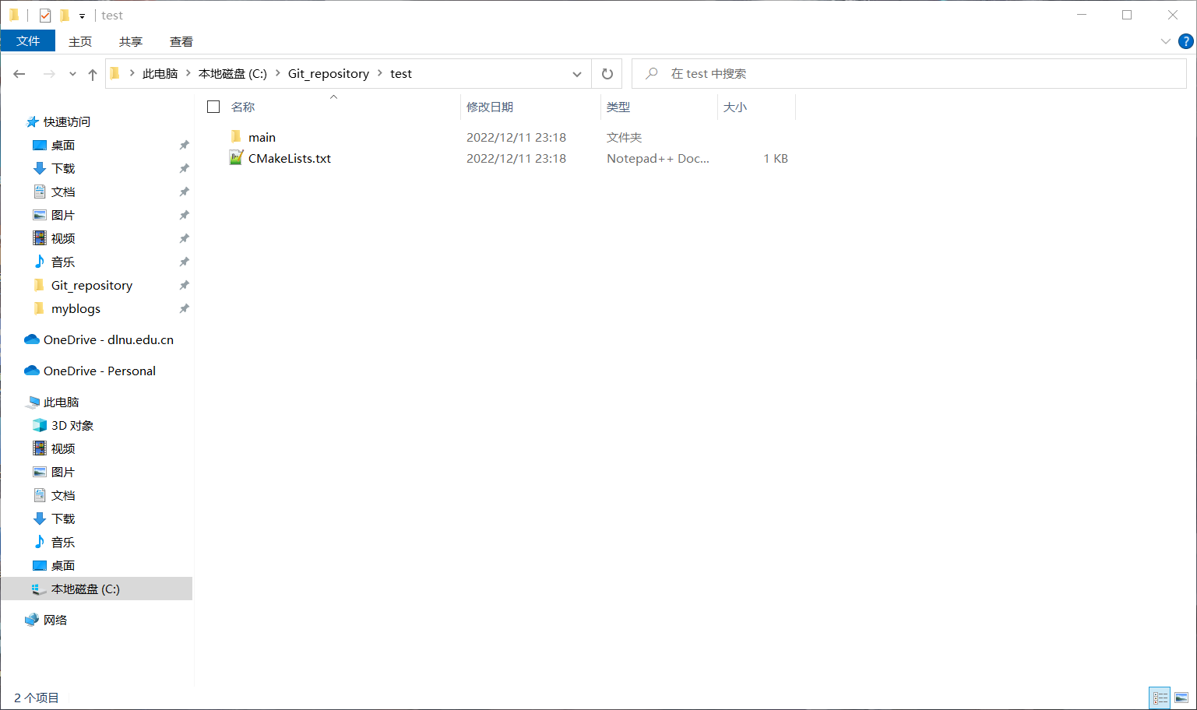
Task: Open Customize Quick Access Toolbar dropdown
Action: tap(82, 16)
